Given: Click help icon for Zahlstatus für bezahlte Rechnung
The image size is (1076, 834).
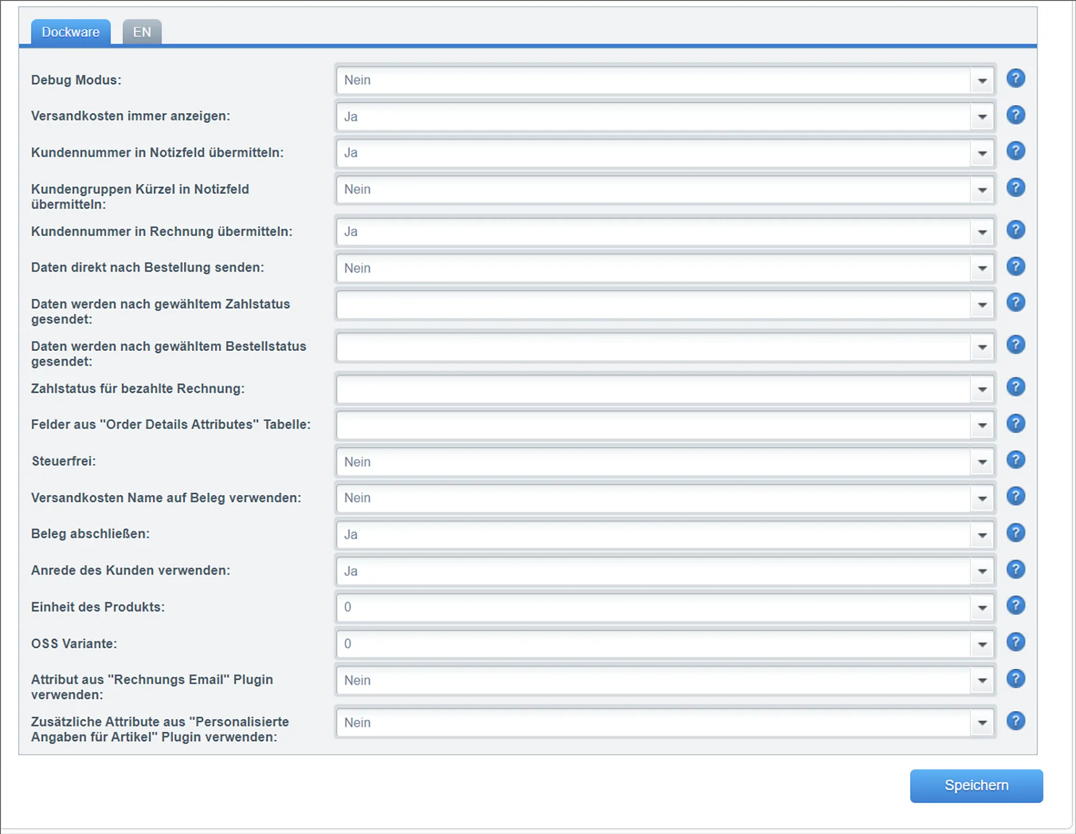Looking at the screenshot, I should tap(1015, 387).
